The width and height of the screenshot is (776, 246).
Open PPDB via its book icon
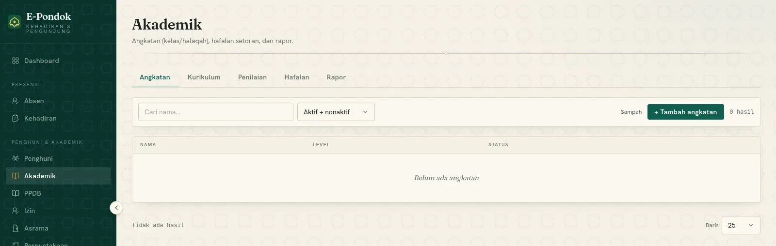click(x=16, y=193)
